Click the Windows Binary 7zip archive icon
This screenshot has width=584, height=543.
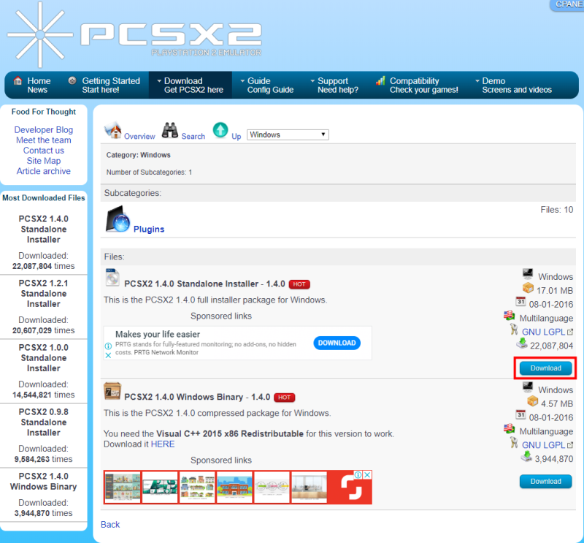(x=112, y=391)
